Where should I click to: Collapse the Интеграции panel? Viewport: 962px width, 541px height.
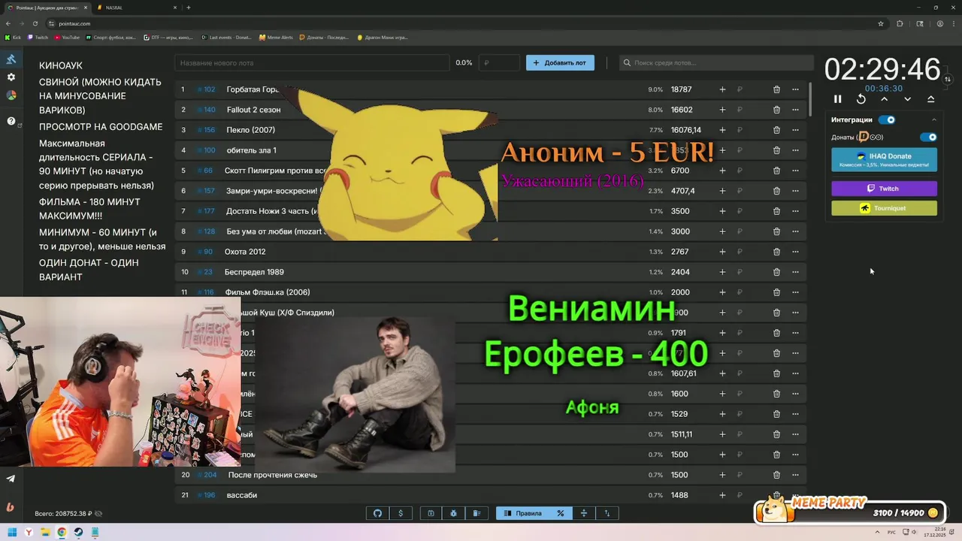[x=934, y=119]
